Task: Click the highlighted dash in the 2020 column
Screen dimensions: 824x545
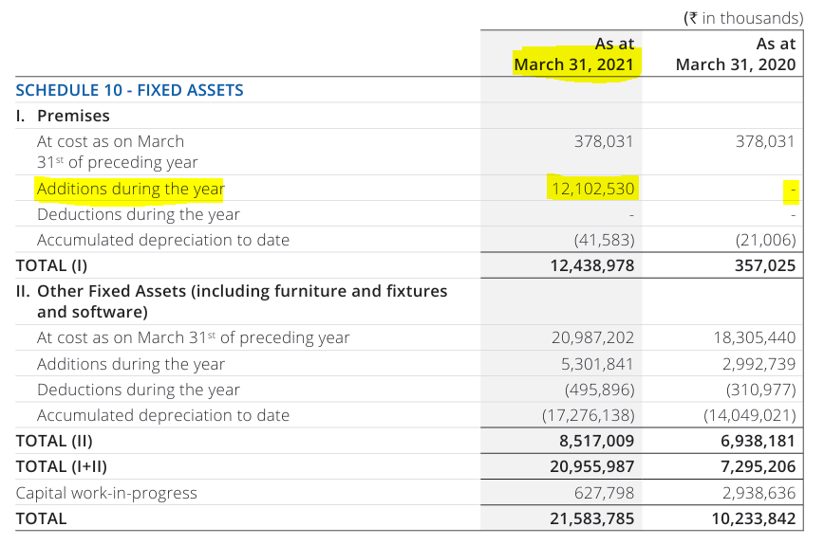Action: (x=792, y=190)
